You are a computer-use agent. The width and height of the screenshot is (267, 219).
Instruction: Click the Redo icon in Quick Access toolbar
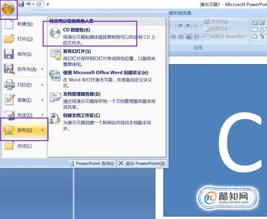pos(39,4)
